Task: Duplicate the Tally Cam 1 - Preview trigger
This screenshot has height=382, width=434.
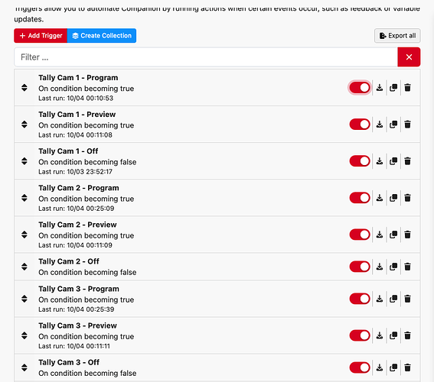Action: click(393, 125)
